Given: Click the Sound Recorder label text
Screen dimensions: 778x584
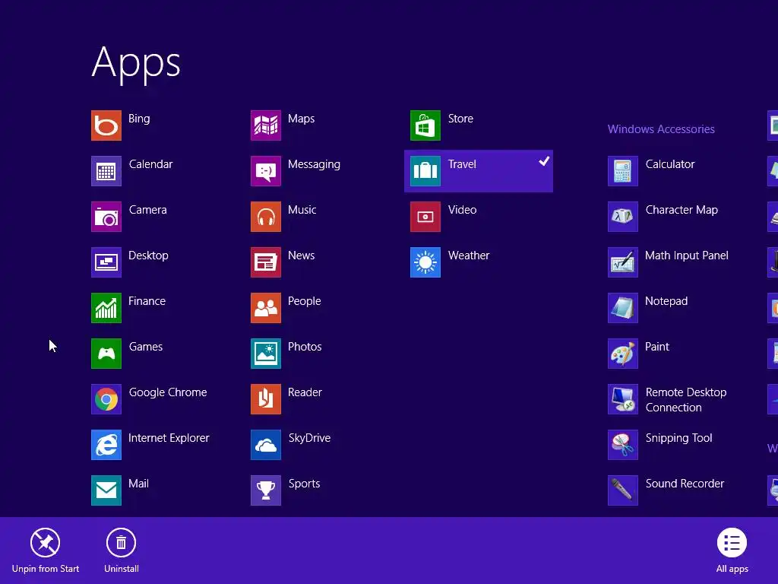Looking at the screenshot, I should pyautogui.click(x=685, y=484).
